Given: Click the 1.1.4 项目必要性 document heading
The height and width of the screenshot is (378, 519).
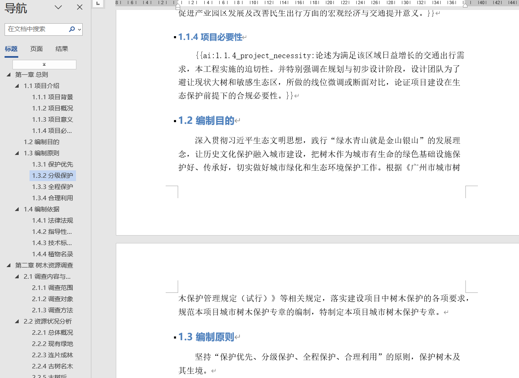Looking at the screenshot, I should [x=210, y=37].
